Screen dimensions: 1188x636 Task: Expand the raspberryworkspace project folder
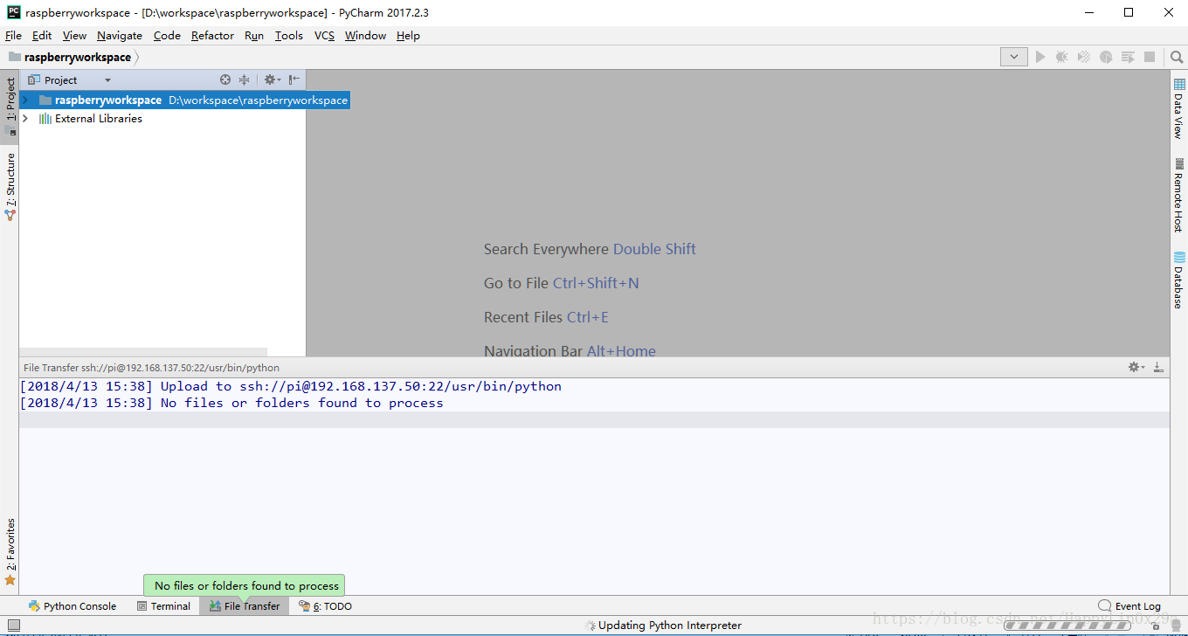pos(25,100)
